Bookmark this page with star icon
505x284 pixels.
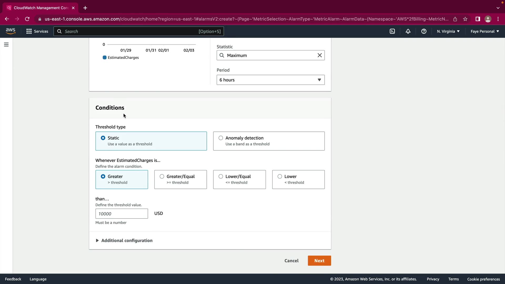465,19
